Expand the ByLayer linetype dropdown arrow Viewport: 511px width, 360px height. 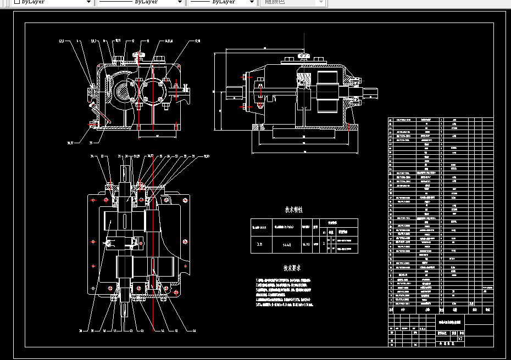coord(180,2)
